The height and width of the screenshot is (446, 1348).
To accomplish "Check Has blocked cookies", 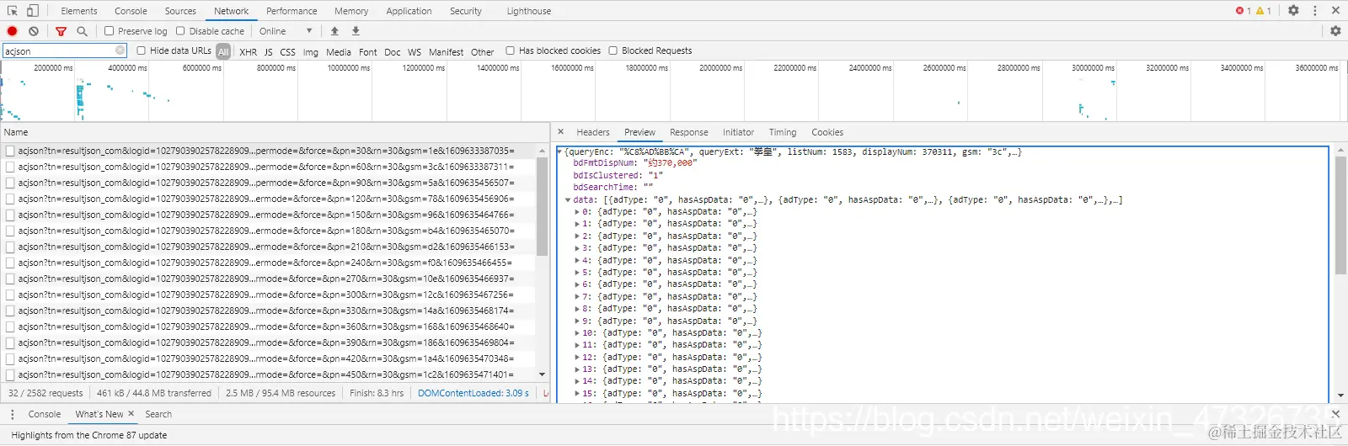I will (511, 50).
